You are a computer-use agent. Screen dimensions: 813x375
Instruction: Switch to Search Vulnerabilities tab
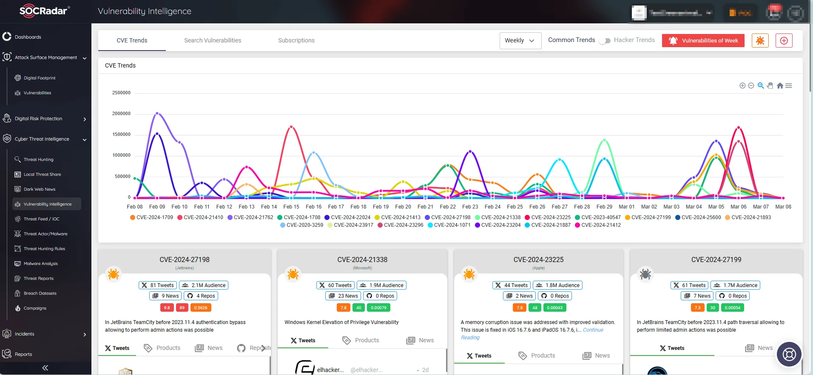pos(213,41)
